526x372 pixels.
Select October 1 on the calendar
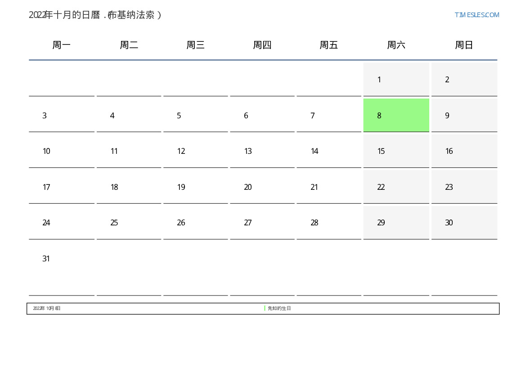pyautogui.click(x=396, y=80)
